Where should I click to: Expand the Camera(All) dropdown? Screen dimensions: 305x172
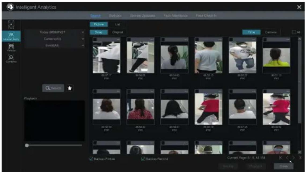54,39
